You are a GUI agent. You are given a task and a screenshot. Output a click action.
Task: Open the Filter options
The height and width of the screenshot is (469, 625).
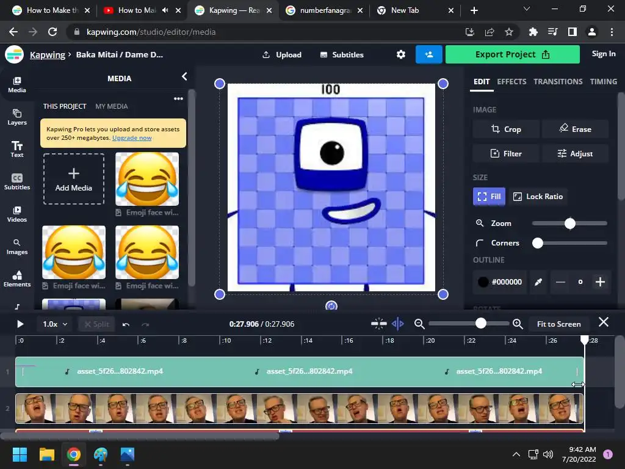click(506, 153)
